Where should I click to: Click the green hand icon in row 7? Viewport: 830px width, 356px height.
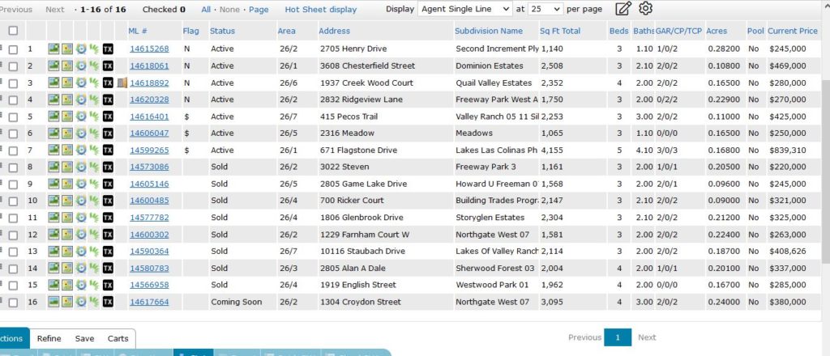click(x=94, y=150)
